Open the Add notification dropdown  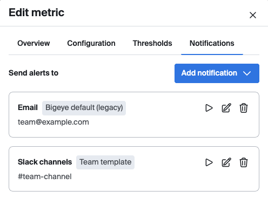click(217, 73)
